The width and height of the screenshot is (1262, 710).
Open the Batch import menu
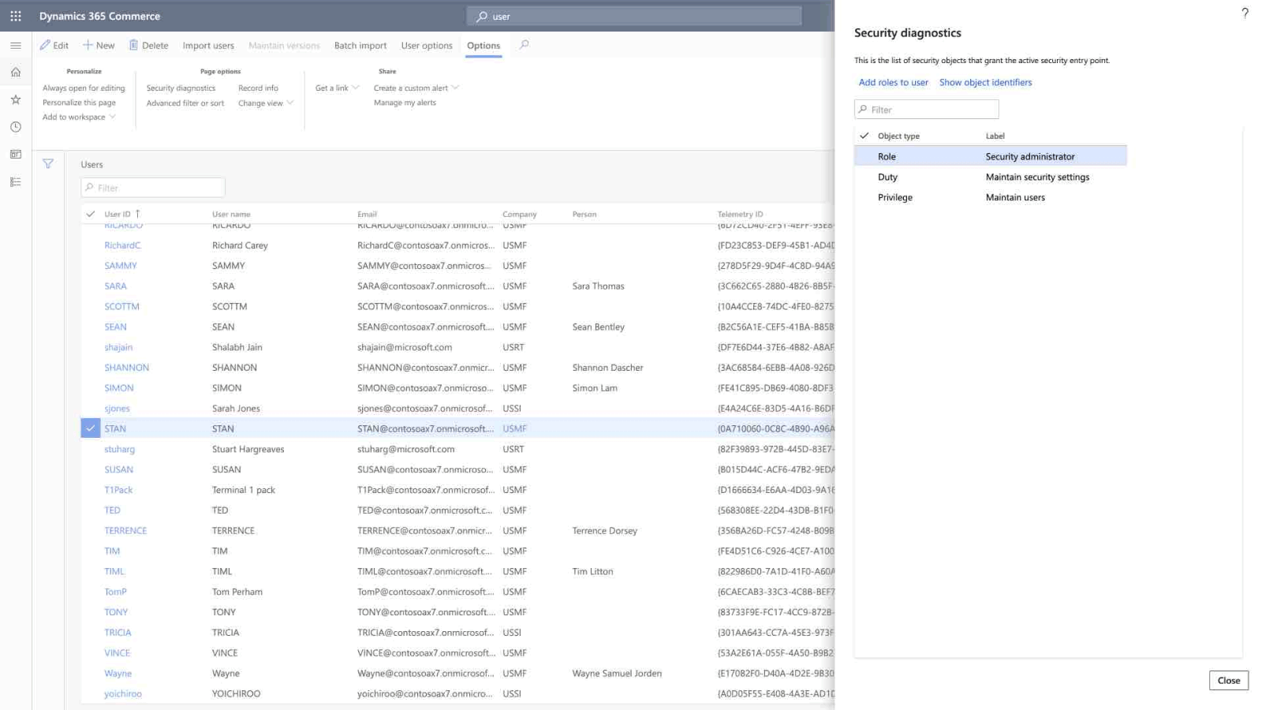click(360, 46)
